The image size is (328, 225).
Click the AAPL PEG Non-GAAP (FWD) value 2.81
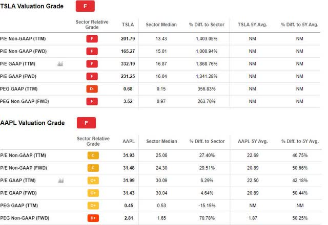click(129, 218)
